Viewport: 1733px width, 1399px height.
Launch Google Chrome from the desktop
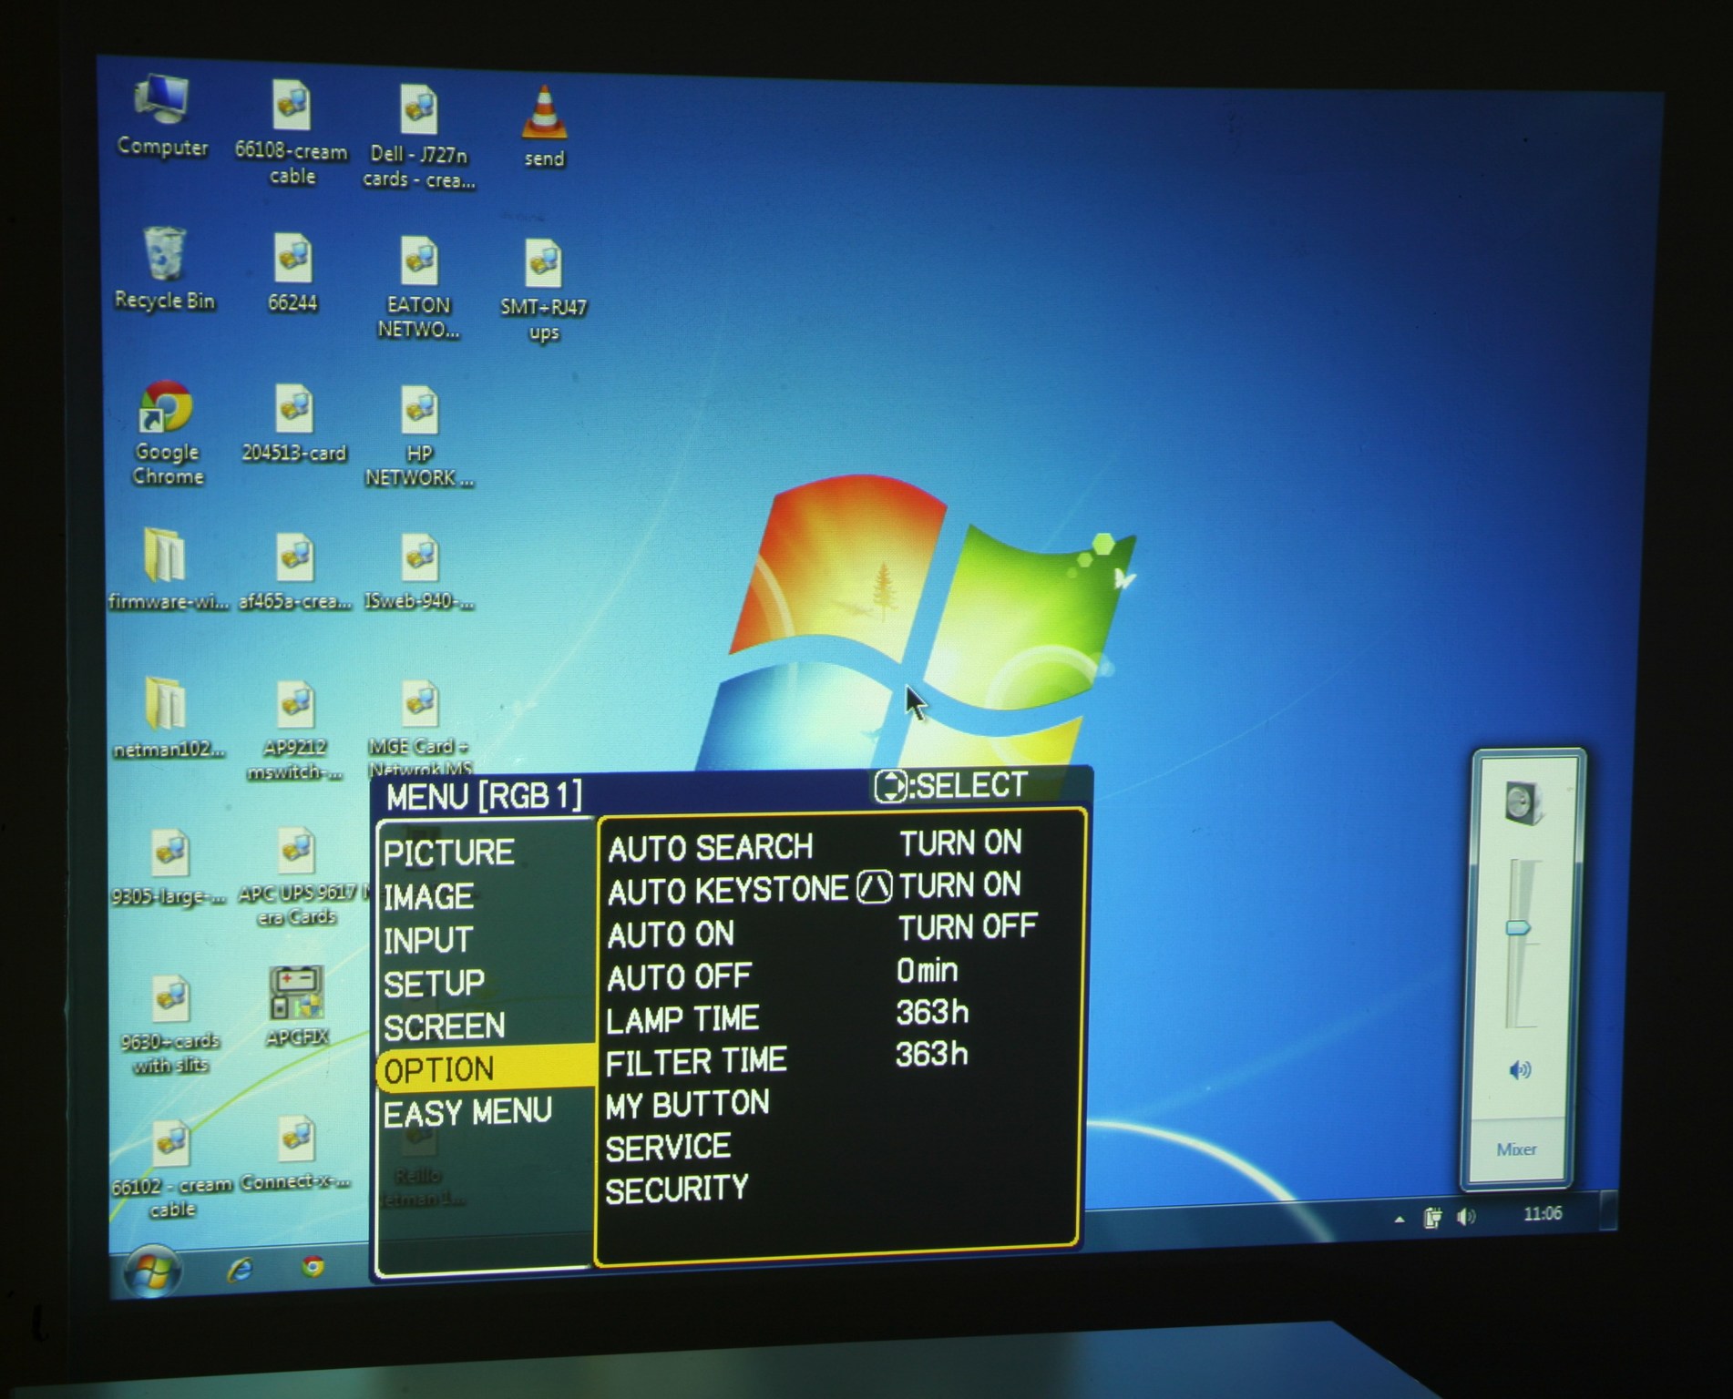(x=166, y=433)
